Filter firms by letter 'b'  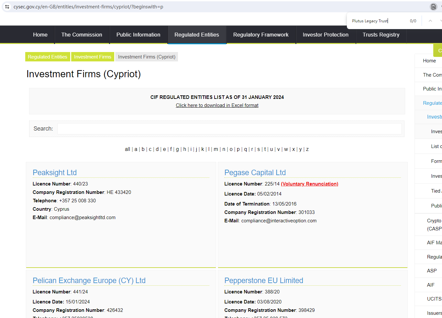coord(143,149)
